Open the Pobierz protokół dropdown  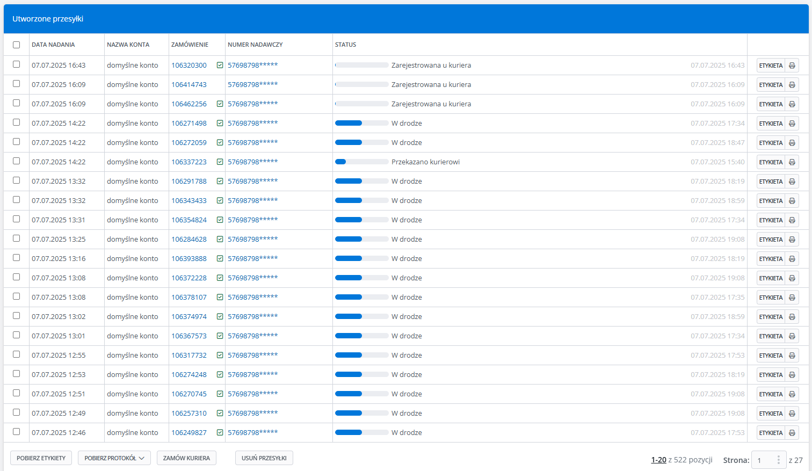coord(114,458)
